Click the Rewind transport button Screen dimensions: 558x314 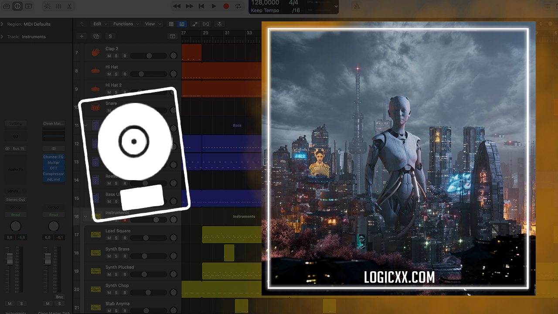[x=177, y=6]
